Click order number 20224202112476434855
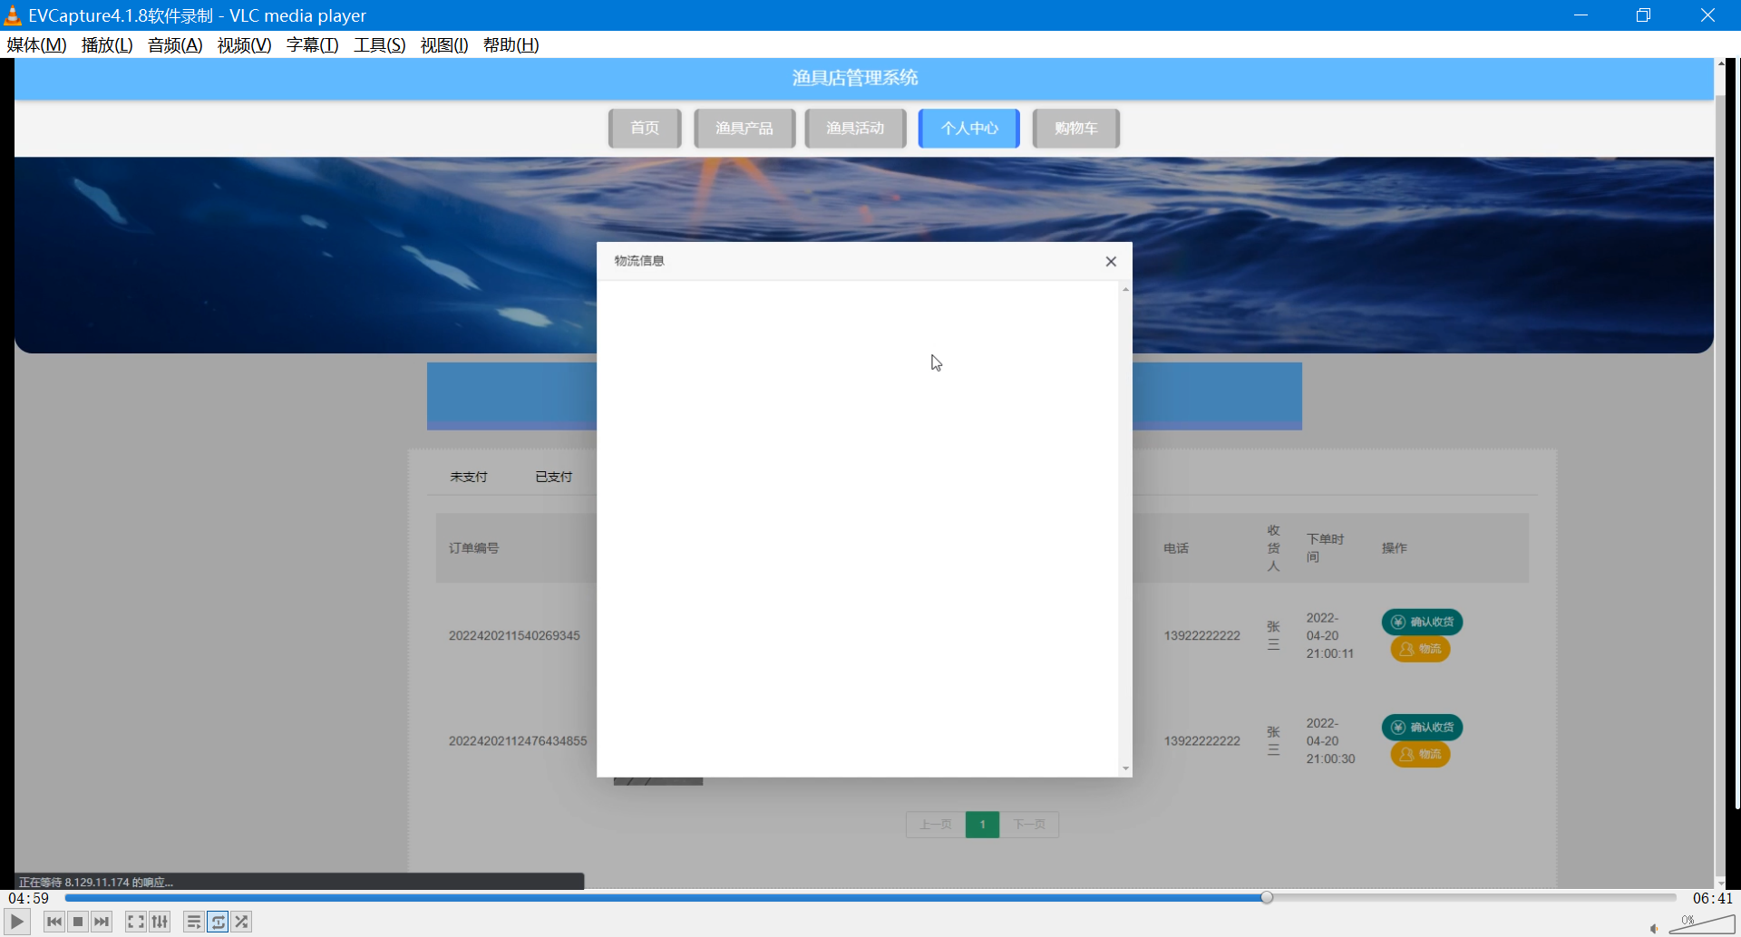 point(518,740)
